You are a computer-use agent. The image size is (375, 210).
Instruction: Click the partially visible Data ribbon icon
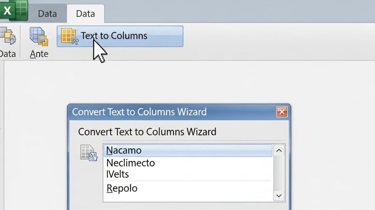(x=7, y=36)
